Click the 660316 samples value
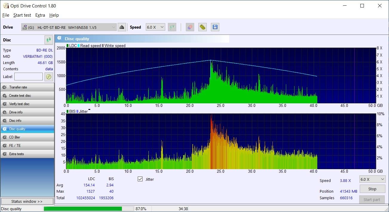Viewport: 389px width, 212px height. coord(346,198)
